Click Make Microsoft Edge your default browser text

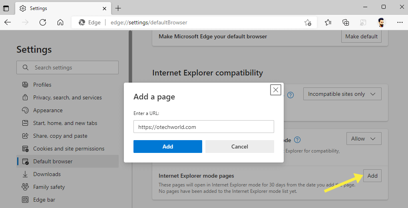coord(213,36)
